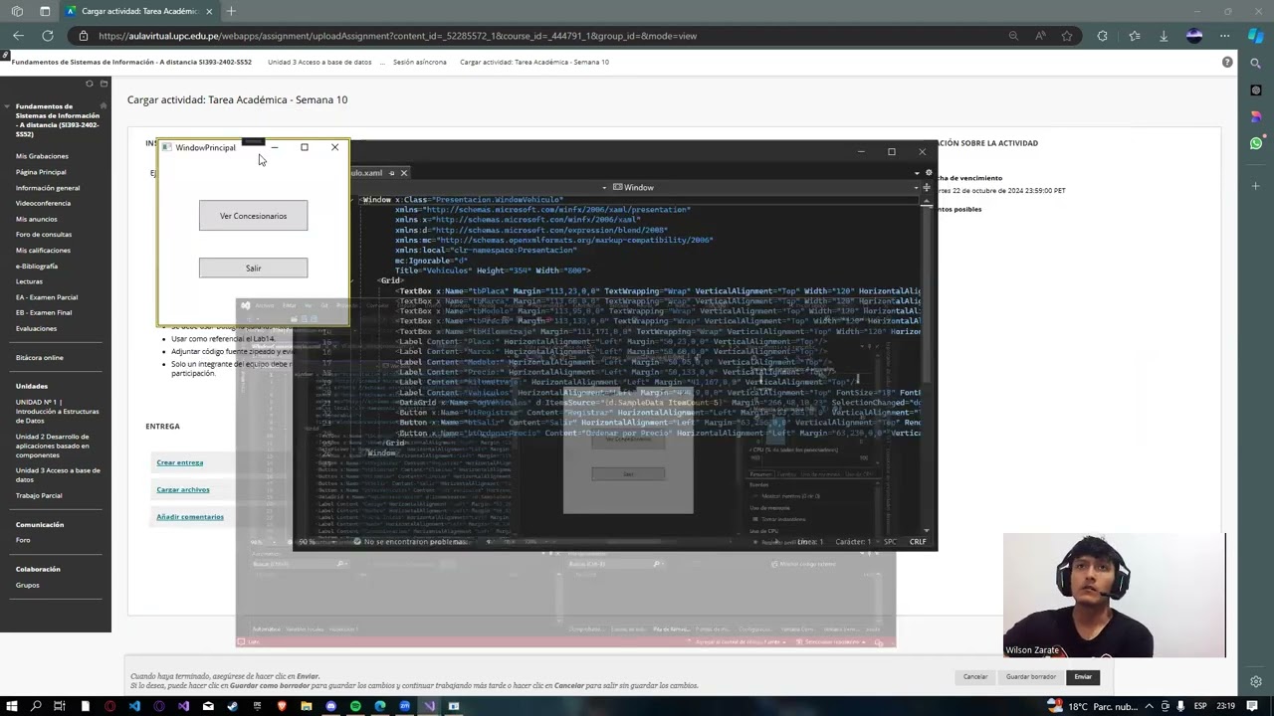Viewport: 1274px width, 716px height.
Task: Open Mis anuncios in course menu
Action: click(37, 219)
